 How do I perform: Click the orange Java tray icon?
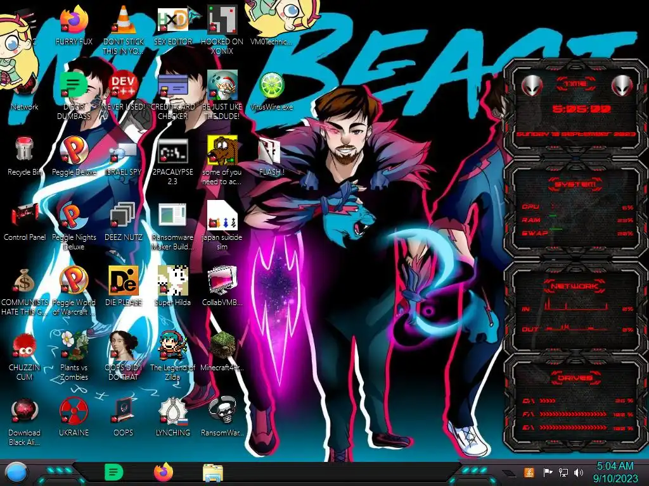pyautogui.click(x=529, y=472)
